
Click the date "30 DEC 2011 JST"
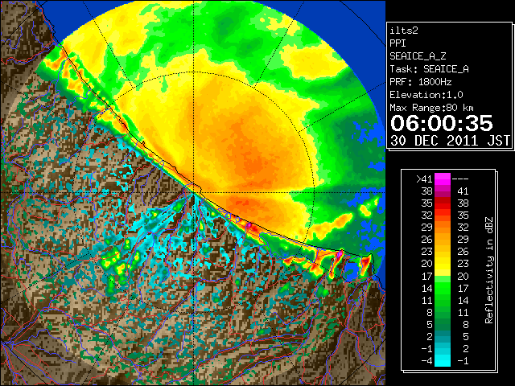click(x=450, y=141)
